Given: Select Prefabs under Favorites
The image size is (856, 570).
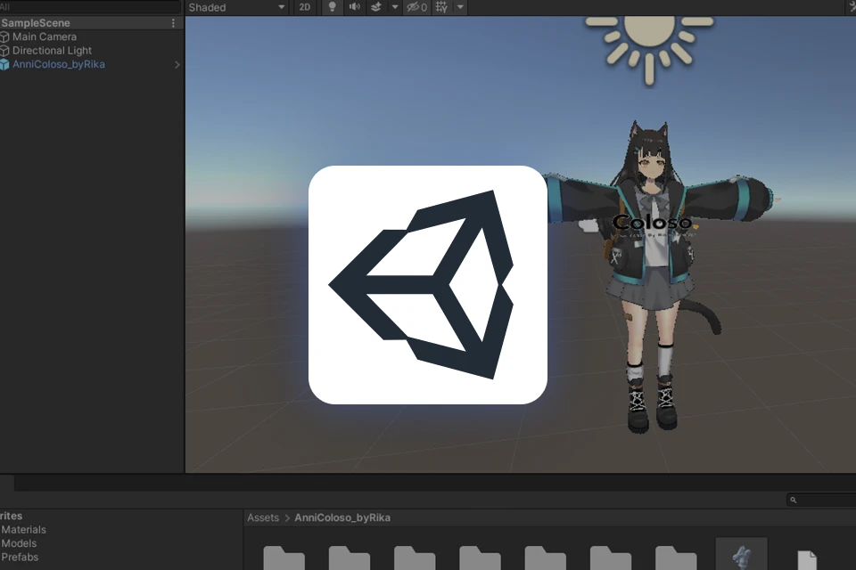Looking at the screenshot, I should (20, 557).
